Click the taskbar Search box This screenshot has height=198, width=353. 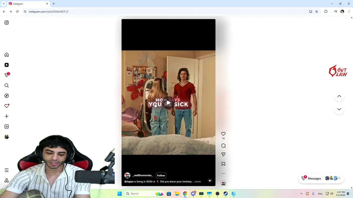tap(144, 194)
